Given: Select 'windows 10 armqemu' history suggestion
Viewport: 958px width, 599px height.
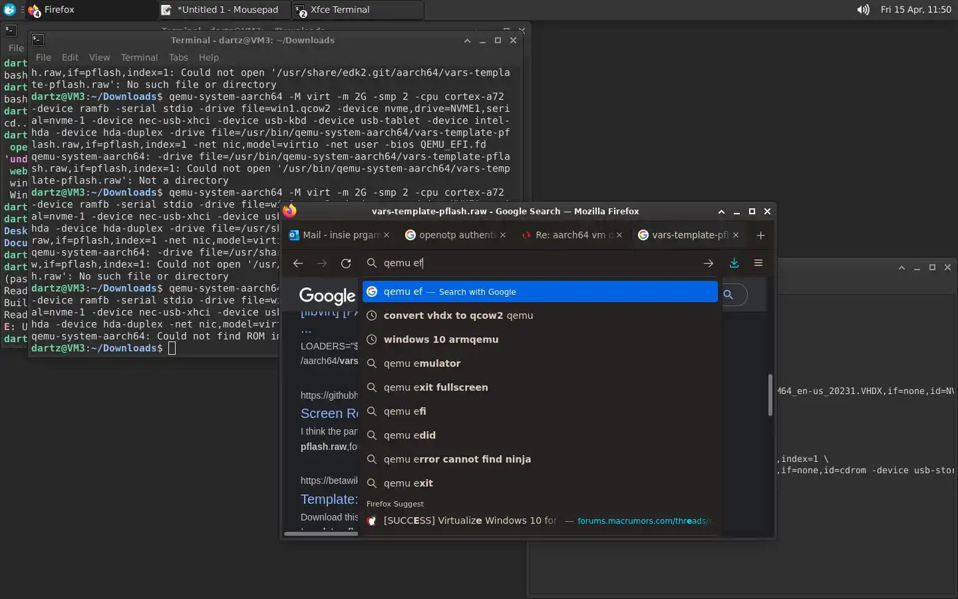Looking at the screenshot, I should (x=540, y=339).
